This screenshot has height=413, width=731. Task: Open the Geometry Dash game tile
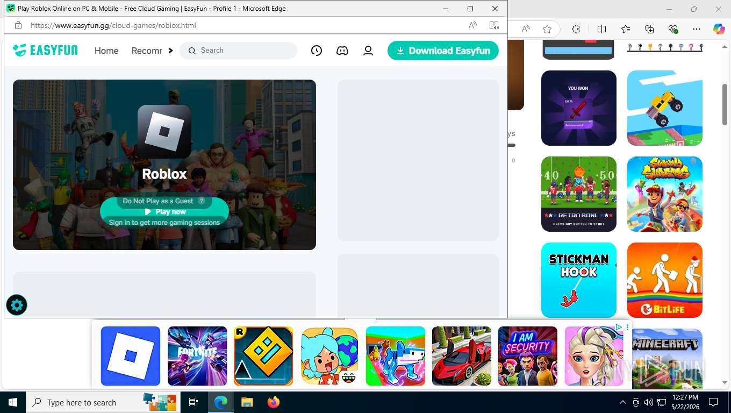point(263,356)
